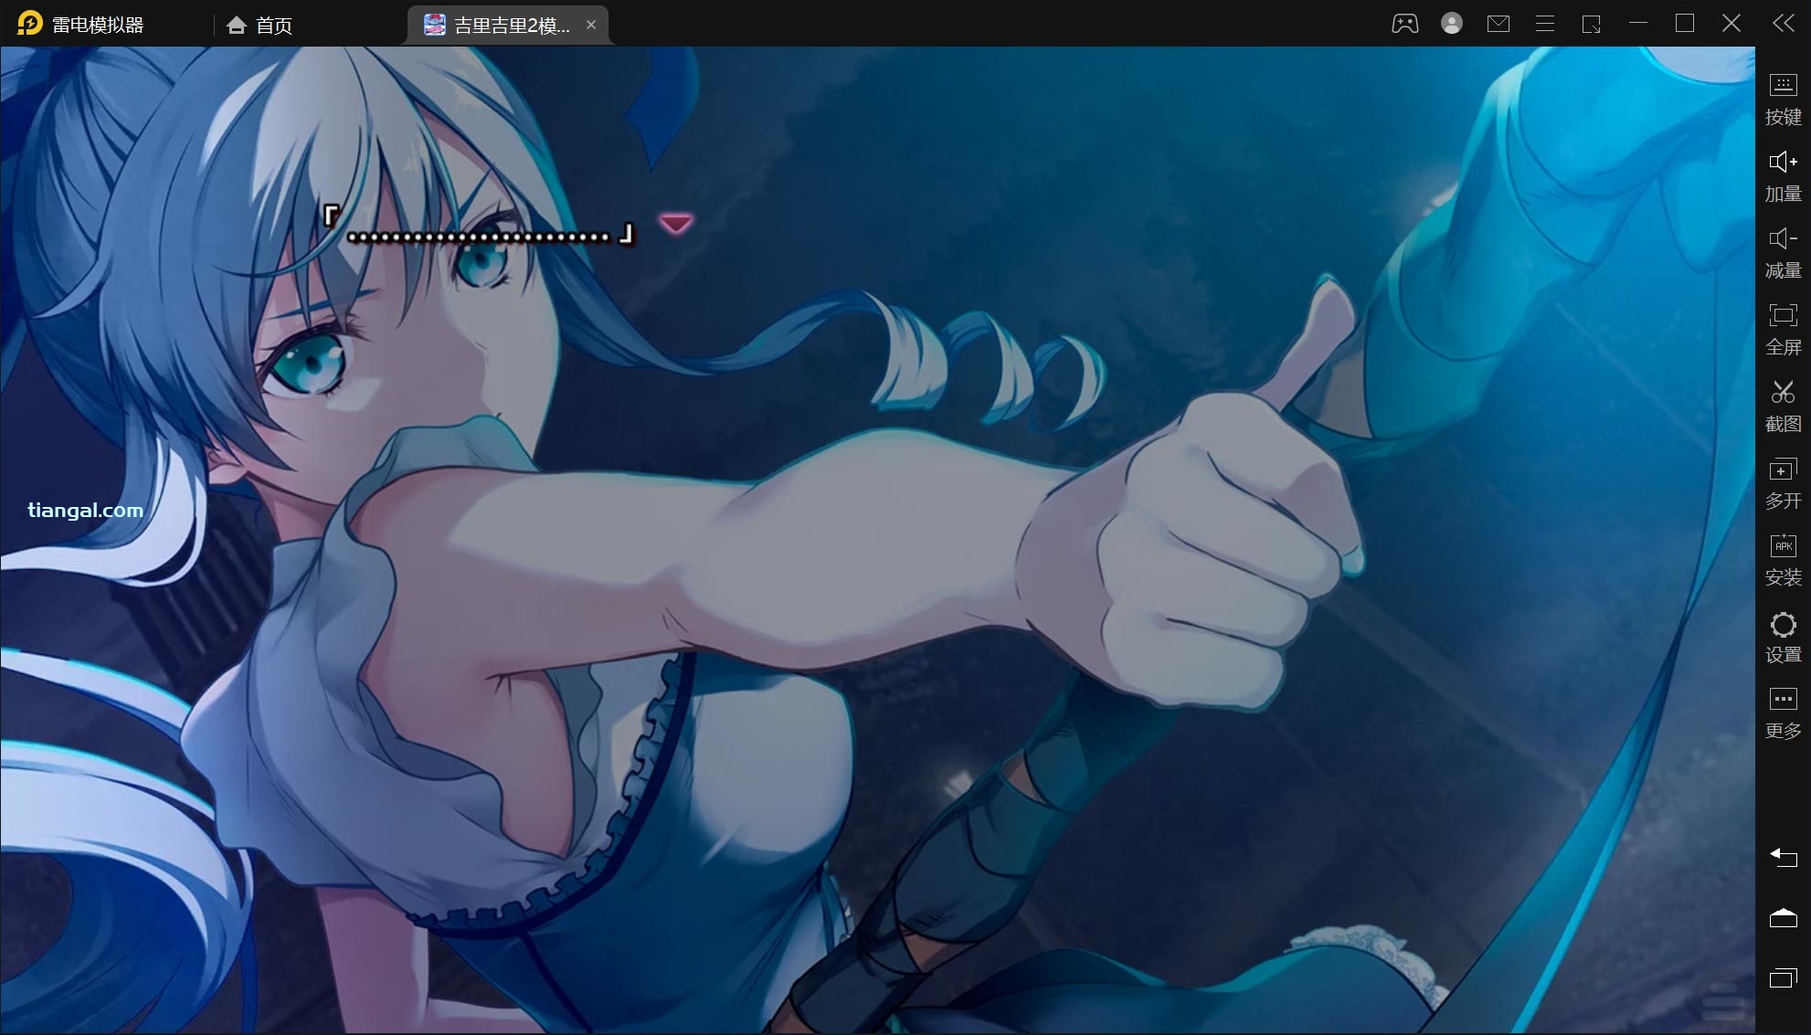This screenshot has width=1811, height=1035.
Task: Collapse the right sidebar with double chevron
Action: pos(1783,24)
